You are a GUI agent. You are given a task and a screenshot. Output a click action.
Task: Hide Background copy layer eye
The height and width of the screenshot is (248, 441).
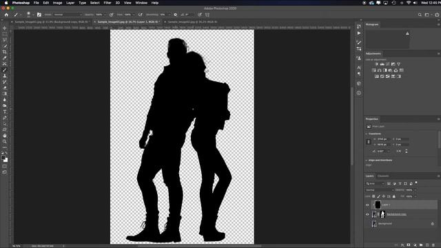367,214
